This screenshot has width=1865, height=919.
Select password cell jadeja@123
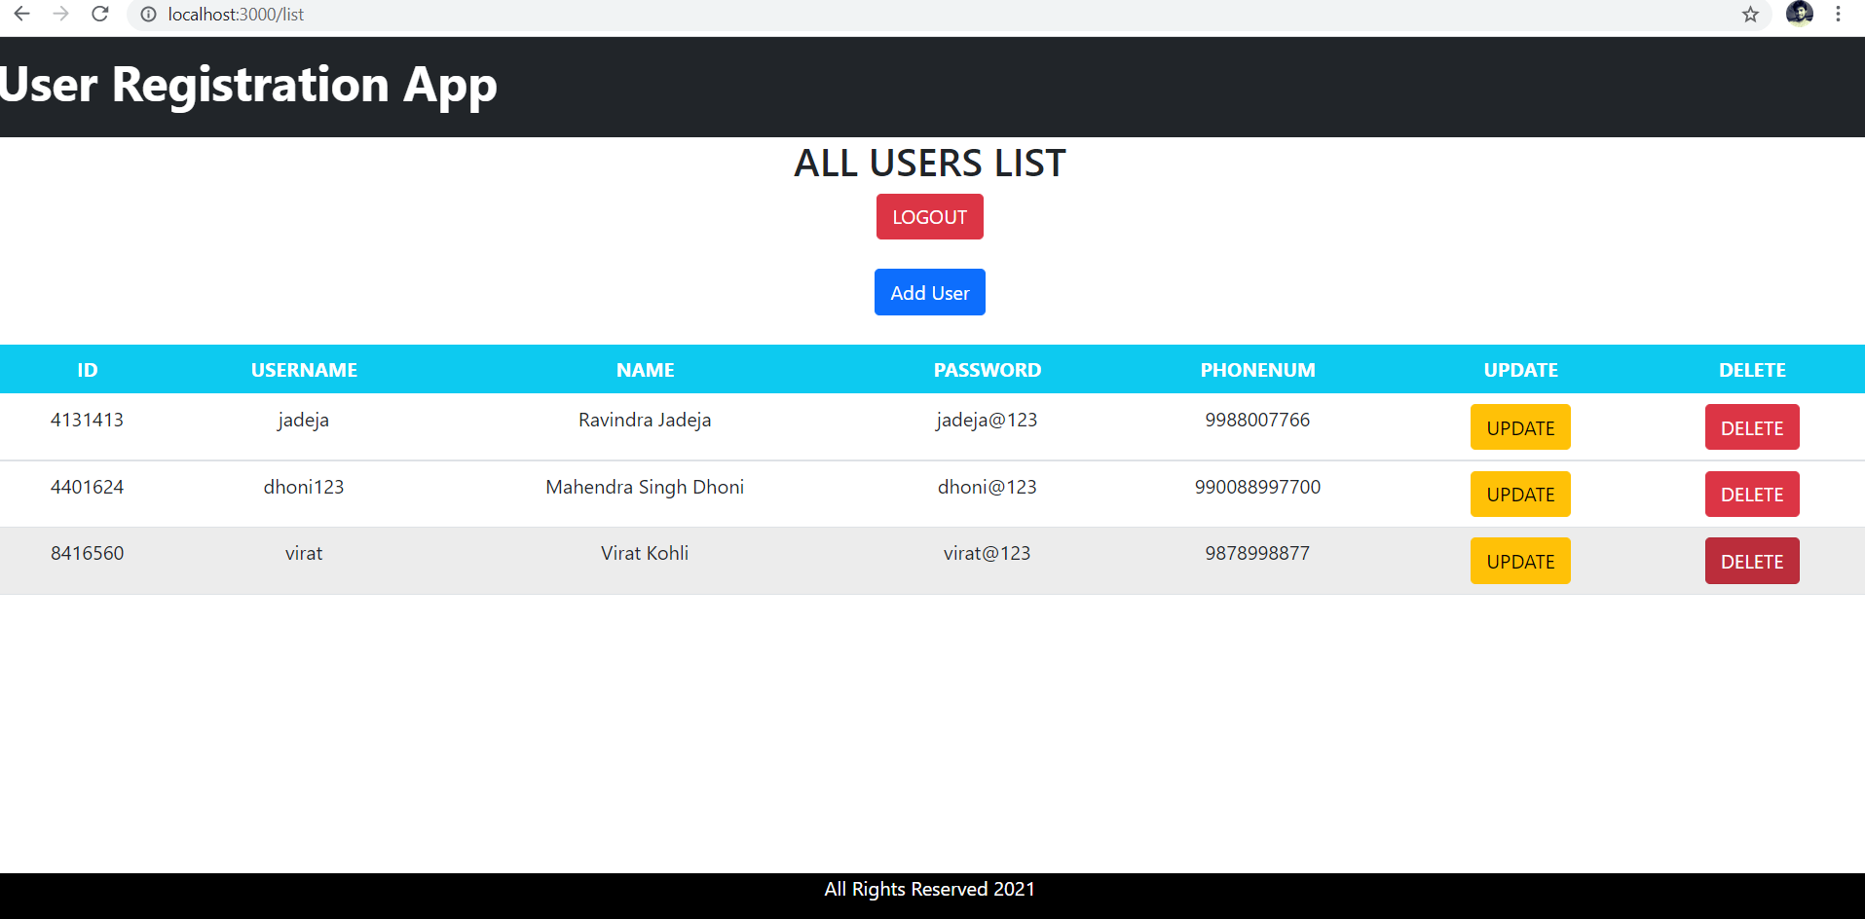coord(988,421)
